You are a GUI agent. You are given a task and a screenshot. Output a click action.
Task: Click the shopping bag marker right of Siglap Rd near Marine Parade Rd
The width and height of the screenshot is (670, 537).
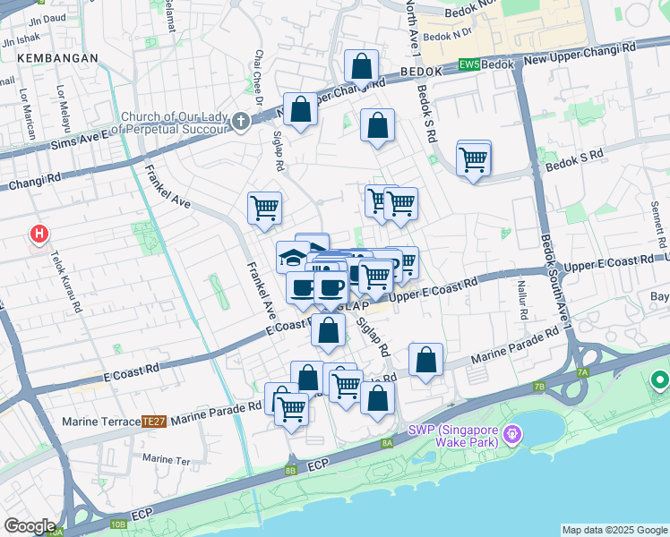[427, 360]
